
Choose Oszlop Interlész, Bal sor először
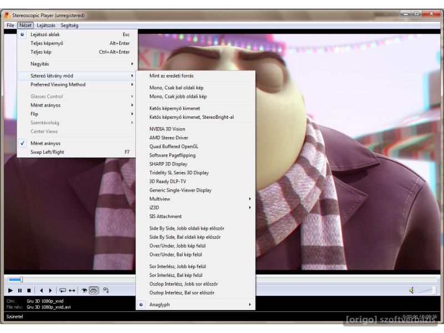195,293
